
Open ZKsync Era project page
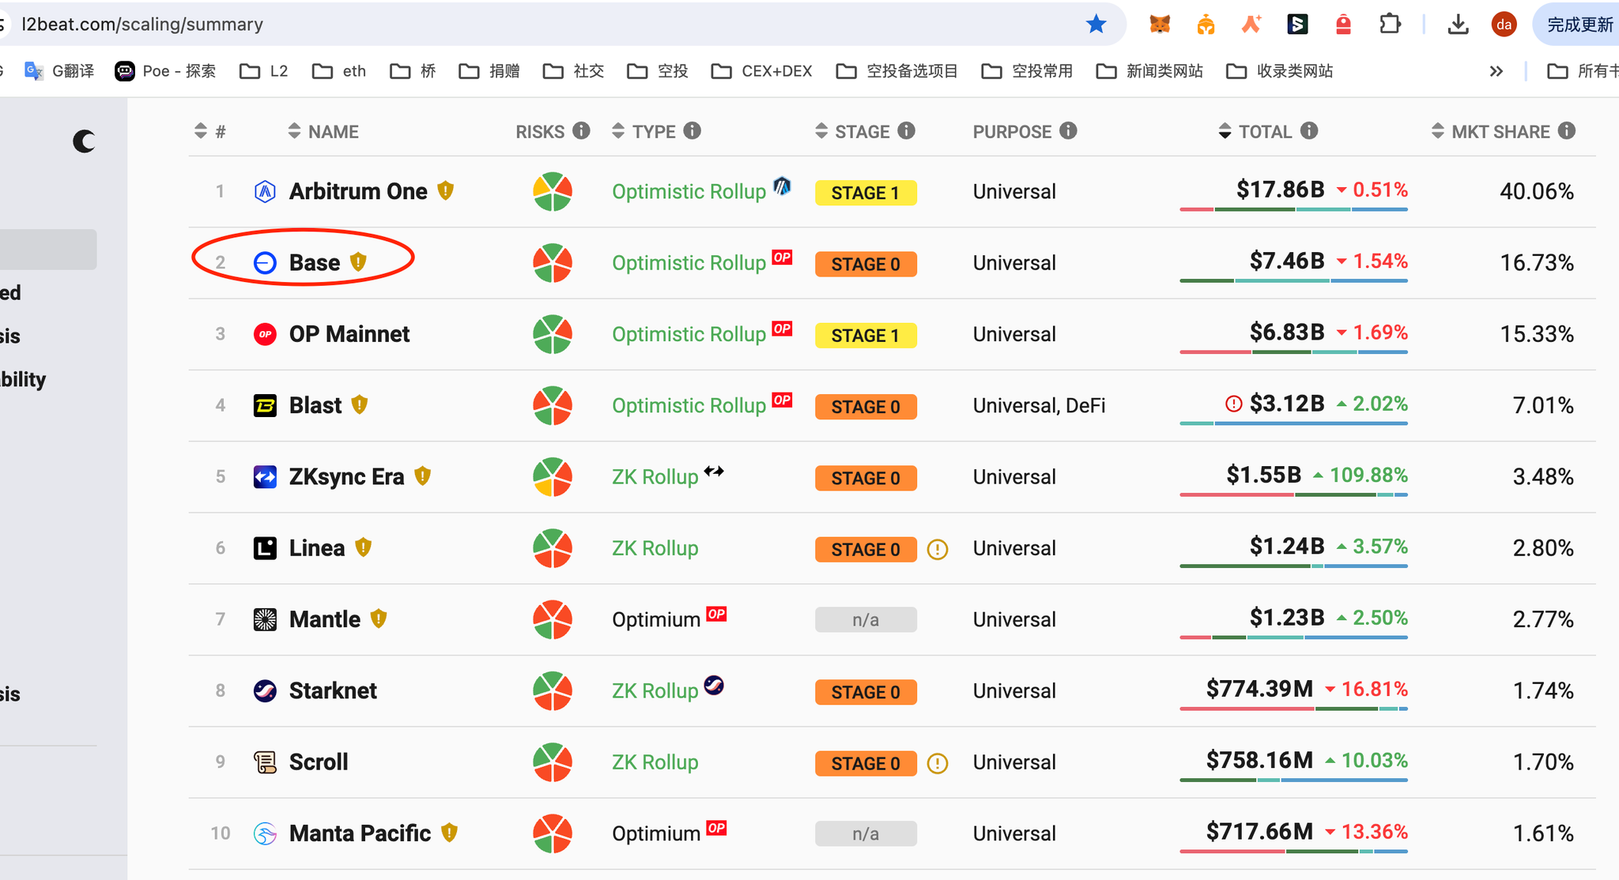click(345, 476)
